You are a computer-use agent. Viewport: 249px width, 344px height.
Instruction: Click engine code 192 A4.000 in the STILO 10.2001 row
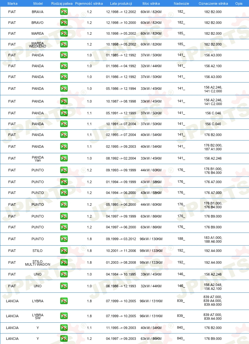point(213,251)
